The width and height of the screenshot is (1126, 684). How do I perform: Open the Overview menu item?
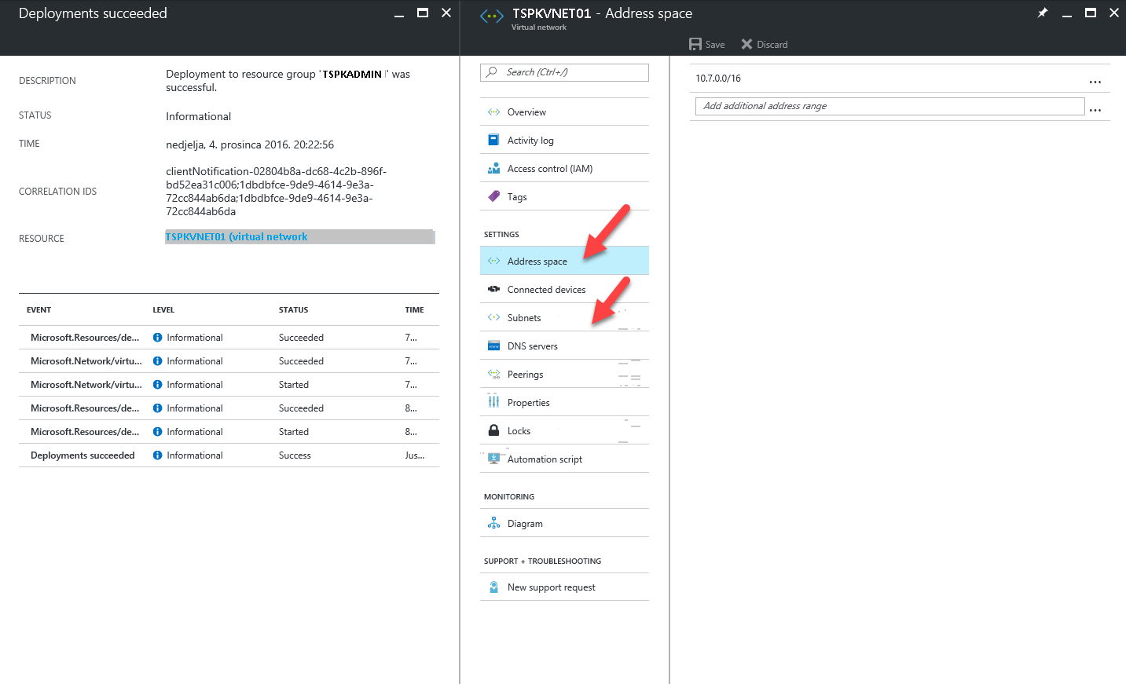pos(564,112)
